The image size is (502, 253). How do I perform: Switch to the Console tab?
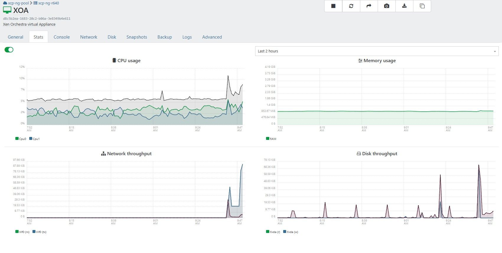pos(61,37)
